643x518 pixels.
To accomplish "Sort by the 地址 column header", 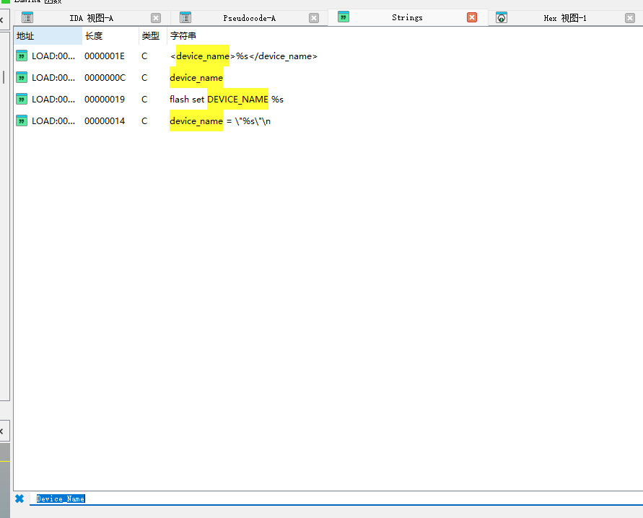I will point(47,35).
